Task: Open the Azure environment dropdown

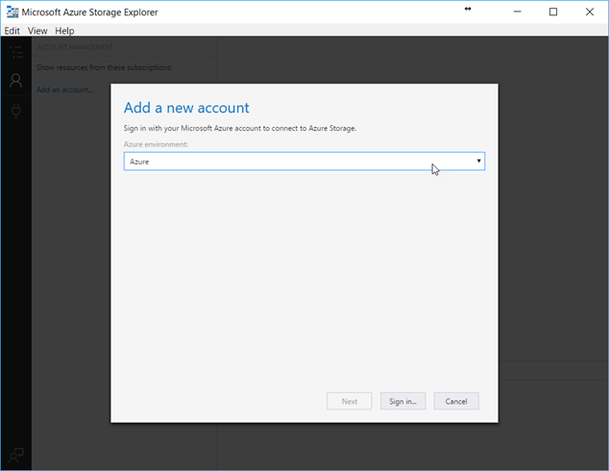Action: click(x=304, y=161)
